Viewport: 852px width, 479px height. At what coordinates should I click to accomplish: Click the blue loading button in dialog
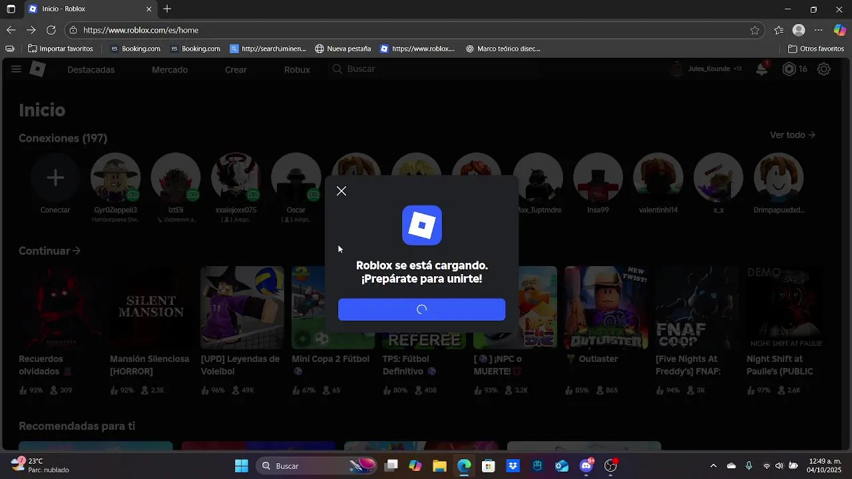click(421, 309)
